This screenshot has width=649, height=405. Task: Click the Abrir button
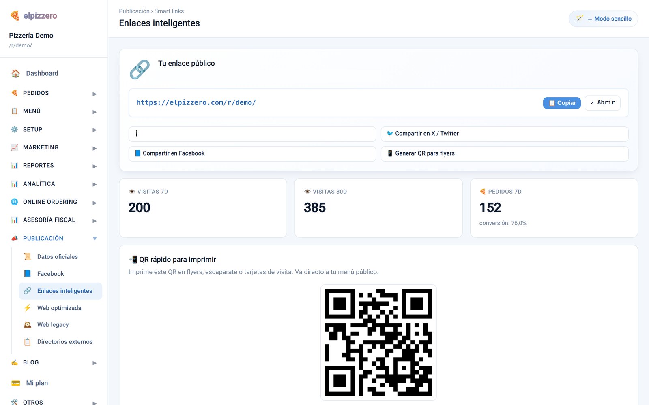click(602, 103)
